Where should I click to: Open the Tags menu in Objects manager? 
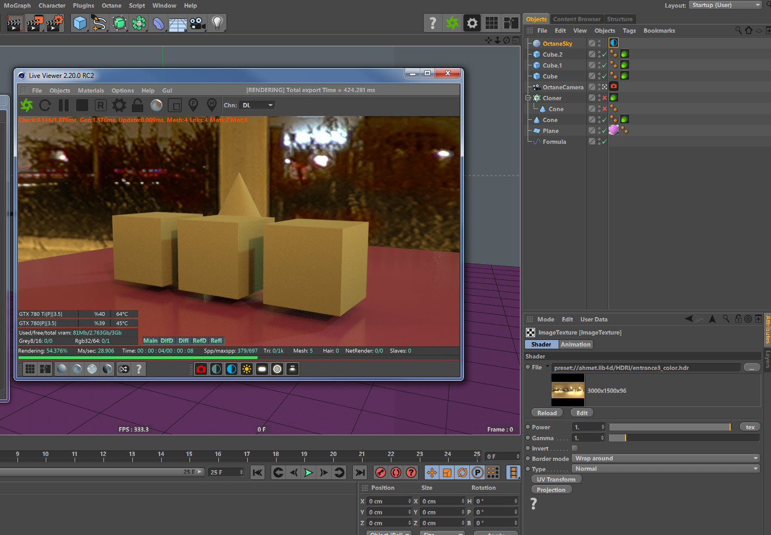tap(629, 31)
